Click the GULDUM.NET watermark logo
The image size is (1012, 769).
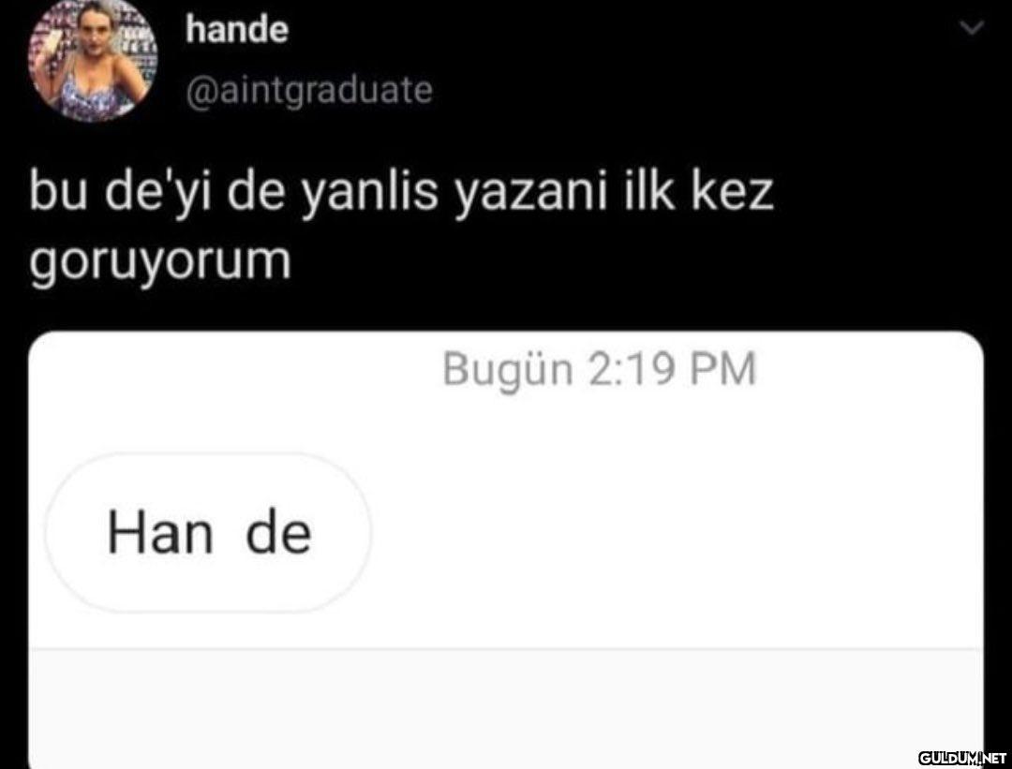962,758
